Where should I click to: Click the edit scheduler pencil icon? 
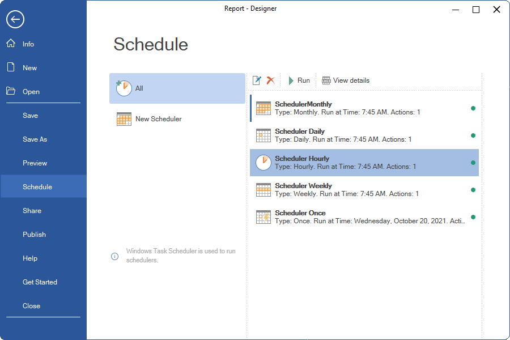pyautogui.click(x=257, y=80)
